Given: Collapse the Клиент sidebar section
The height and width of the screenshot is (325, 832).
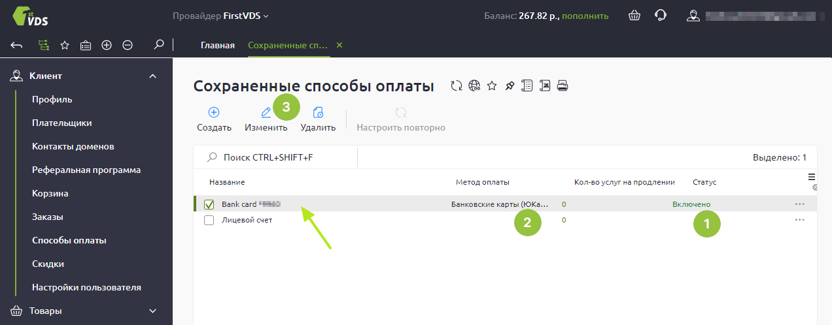Looking at the screenshot, I should point(153,76).
